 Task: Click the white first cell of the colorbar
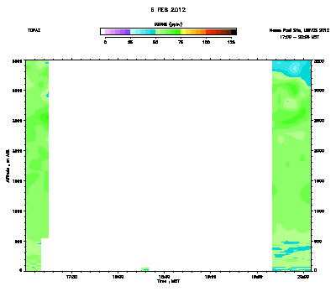click(x=102, y=32)
